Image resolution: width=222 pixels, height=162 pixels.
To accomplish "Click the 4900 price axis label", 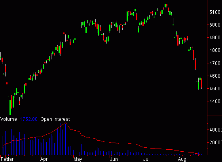I will 215,38.
